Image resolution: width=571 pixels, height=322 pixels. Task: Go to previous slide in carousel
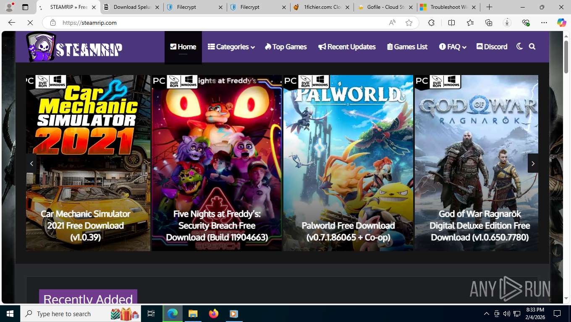click(x=31, y=164)
